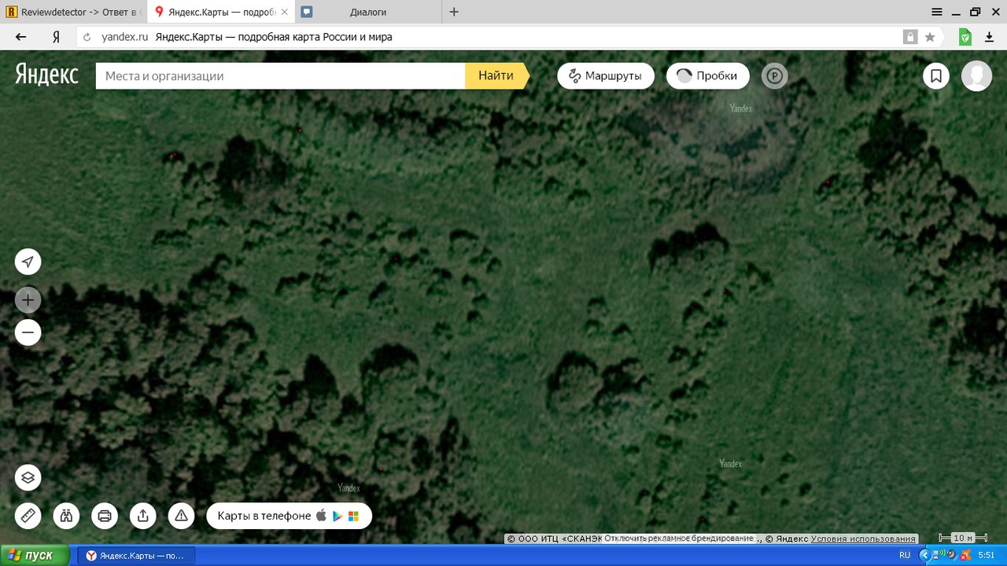Image resolution: width=1007 pixels, height=566 pixels.
Task: Zoom in the map with plus button
Action: [x=28, y=300]
